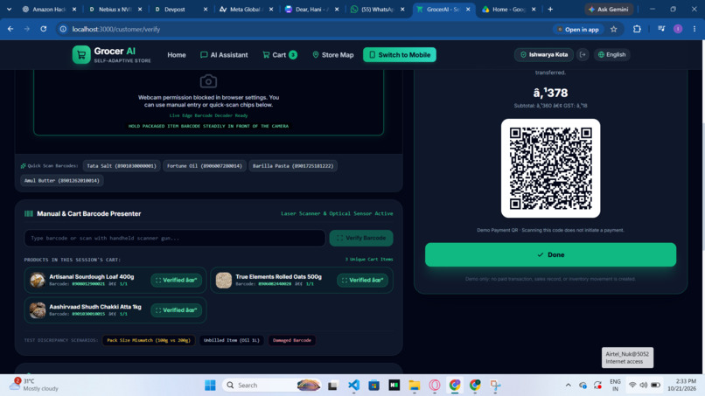Open the English language selector

pos(612,55)
